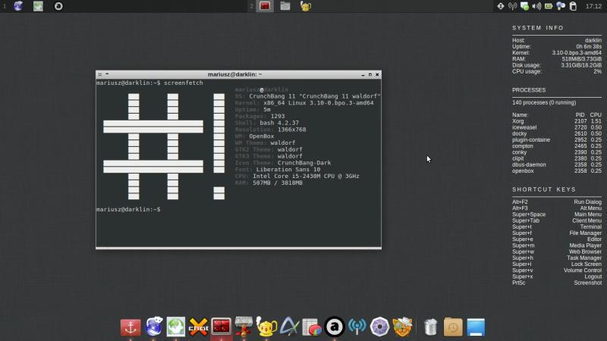The image size is (607, 341).
Task: Open Docky anchor icon in dock
Action: [131, 327]
